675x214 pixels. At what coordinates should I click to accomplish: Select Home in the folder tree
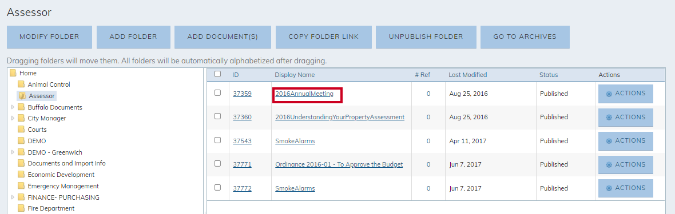(28, 73)
